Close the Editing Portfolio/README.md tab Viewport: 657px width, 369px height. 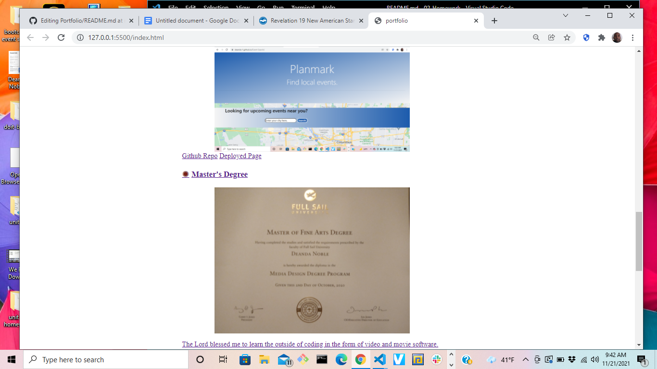pyautogui.click(x=131, y=21)
